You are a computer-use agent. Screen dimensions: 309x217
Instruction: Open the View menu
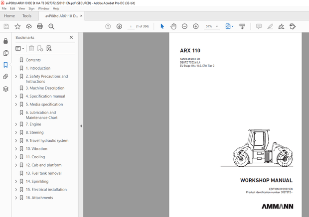point(21,8)
